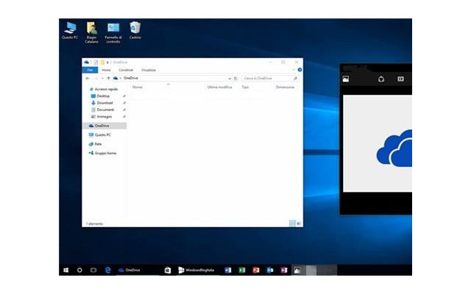Launch OneNote from the taskbar
This screenshot has width=471, height=294.
tap(284, 270)
